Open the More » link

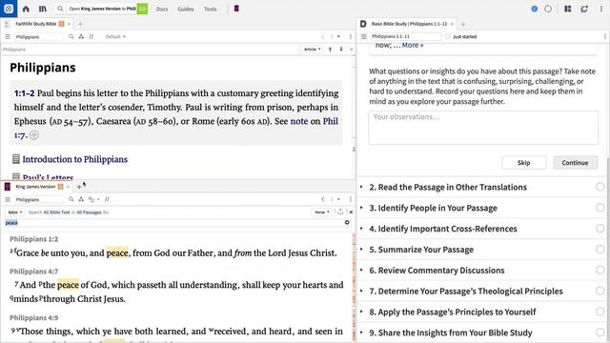(413, 45)
